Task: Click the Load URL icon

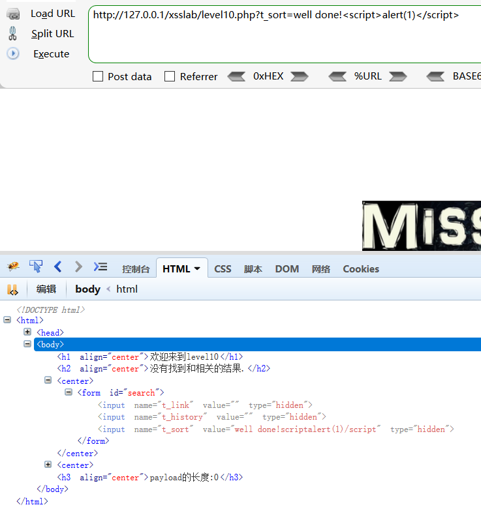Action: (x=13, y=14)
